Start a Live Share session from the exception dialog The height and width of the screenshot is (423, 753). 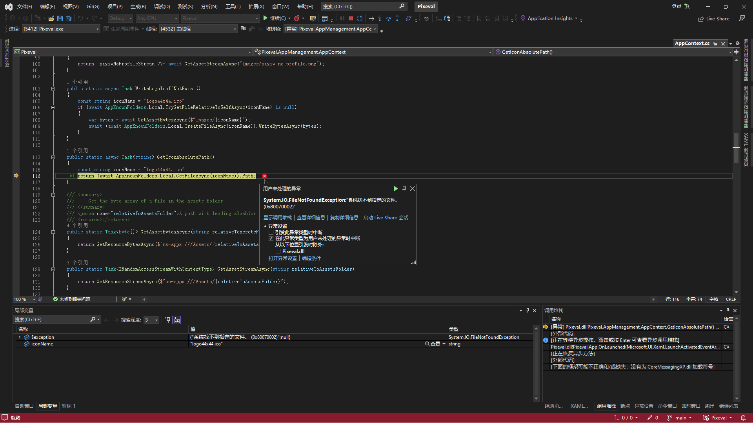pos(386,217)
